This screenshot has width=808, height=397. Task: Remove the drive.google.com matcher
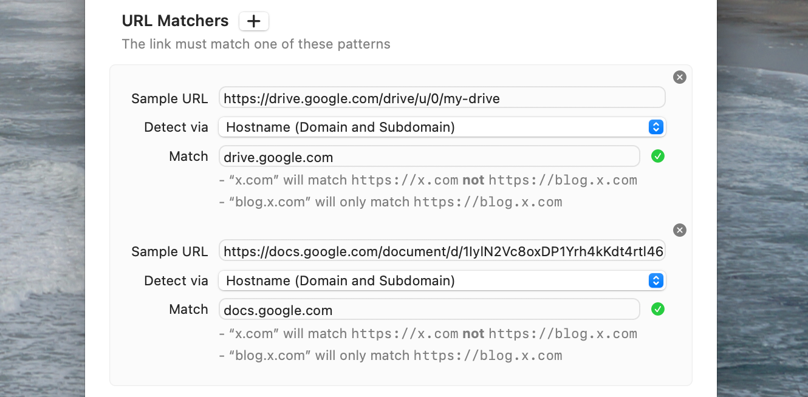680,77
